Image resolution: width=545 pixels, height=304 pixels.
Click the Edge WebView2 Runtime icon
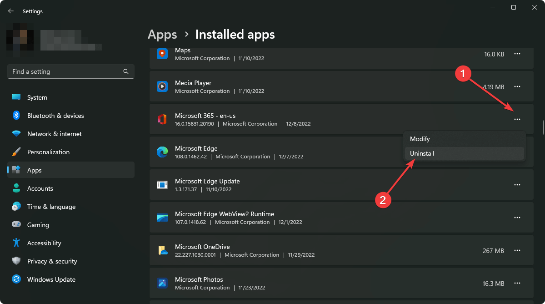[162, 218]
